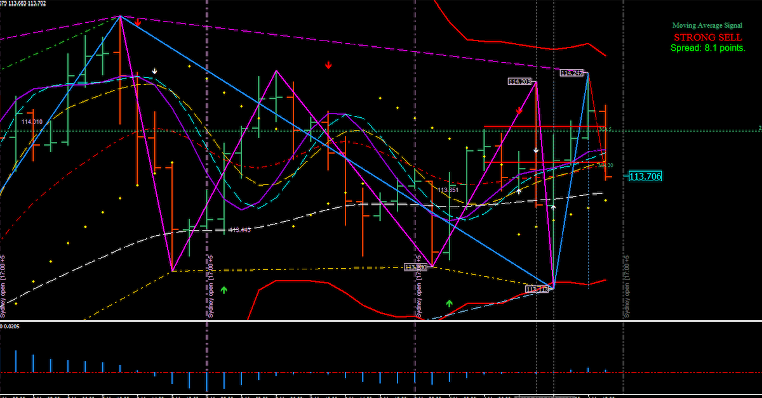Click white up arrow left of 113.706 label
This screenshot has width=762, height=398.
553,207
